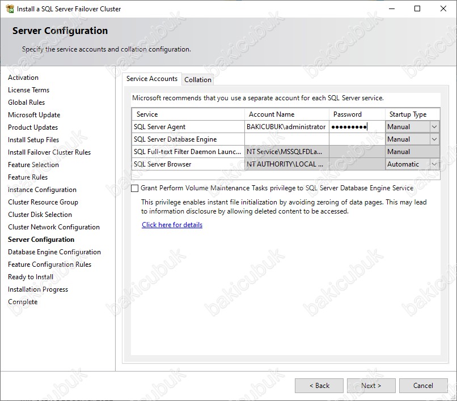Click the Feature Selection step in the sidebar
Image resolution: width=457 pixels, height=401 pixels.
[x=33, y=165]
